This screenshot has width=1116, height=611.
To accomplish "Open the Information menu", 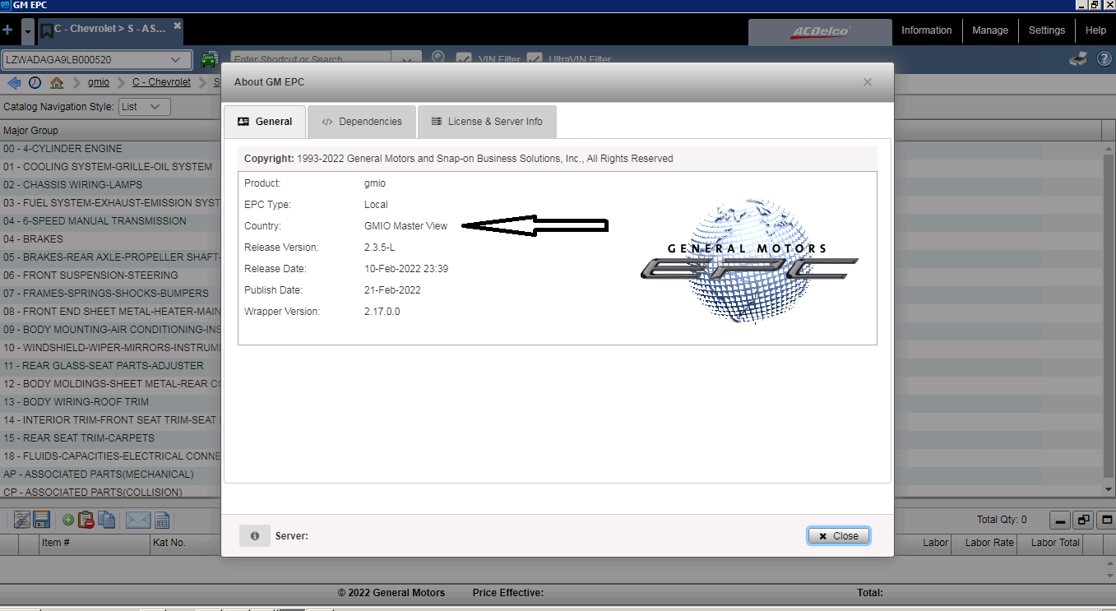I will tap(926, 30).
